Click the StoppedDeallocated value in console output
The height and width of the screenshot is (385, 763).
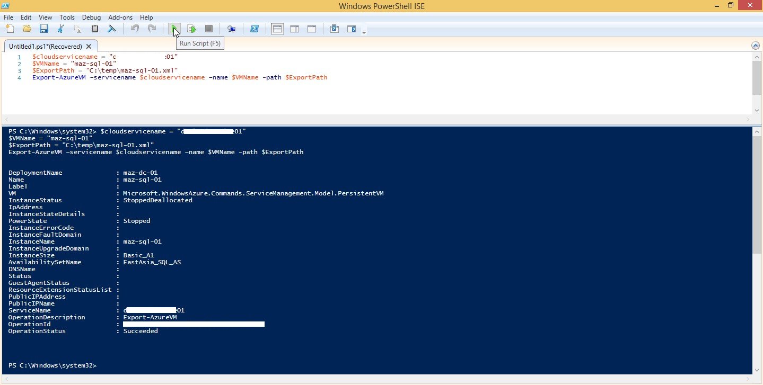pyautogui.click(x=158, y=200)
